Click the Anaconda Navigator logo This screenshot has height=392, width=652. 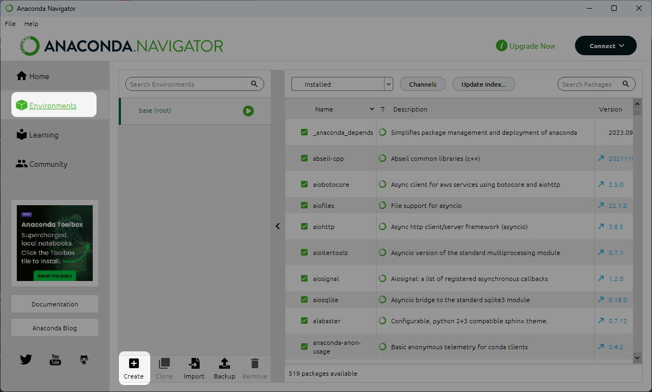[x=122, y=46]
